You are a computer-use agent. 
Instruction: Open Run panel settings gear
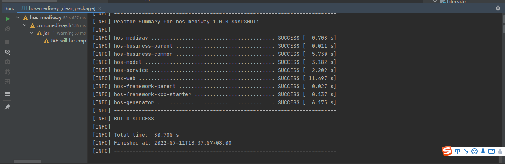(498, 8)
